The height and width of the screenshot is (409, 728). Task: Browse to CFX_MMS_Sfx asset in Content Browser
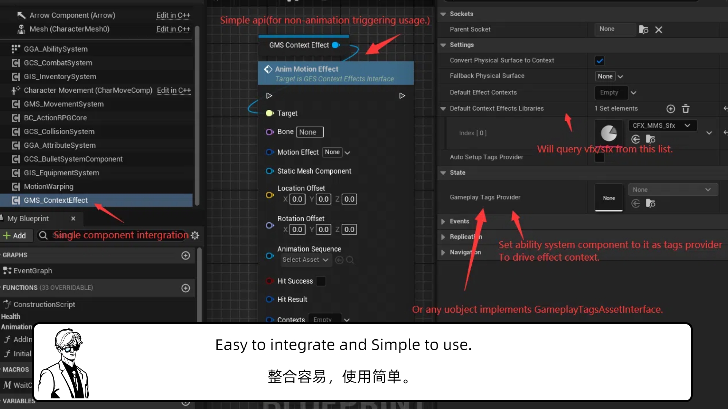click(651, 139)
